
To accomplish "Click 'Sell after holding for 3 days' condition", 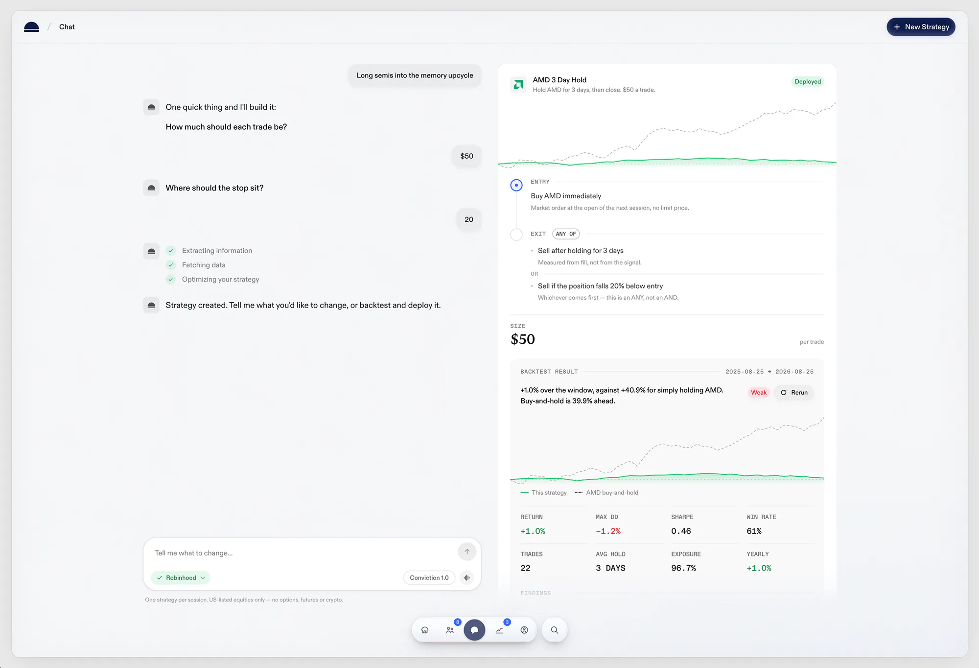I will (581, 251).
